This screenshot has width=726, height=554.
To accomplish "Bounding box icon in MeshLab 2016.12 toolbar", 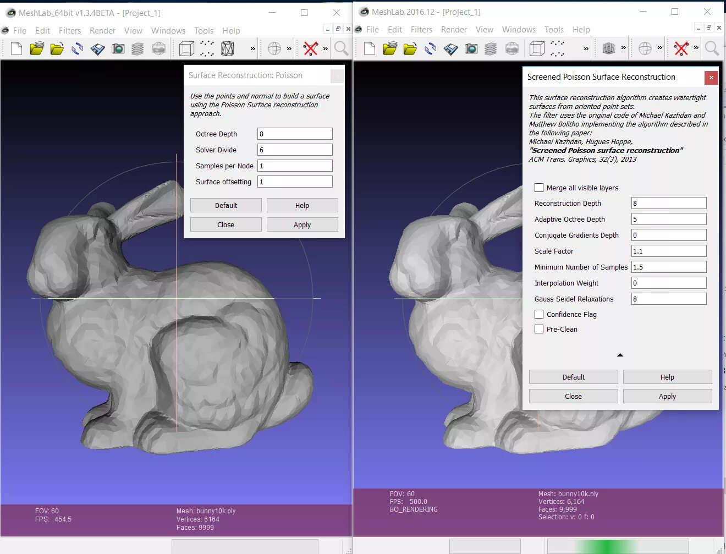I will pyautogui.click(x=537, y=49).
